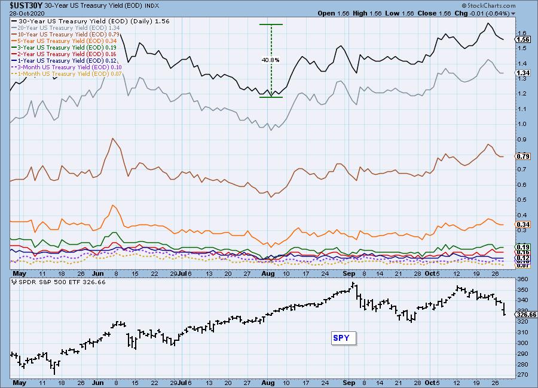The width and height of the screenshot is (538, 388).
Task: Select the 1-Year US Treasury Yield legend entry
Action: click(64, 60)
